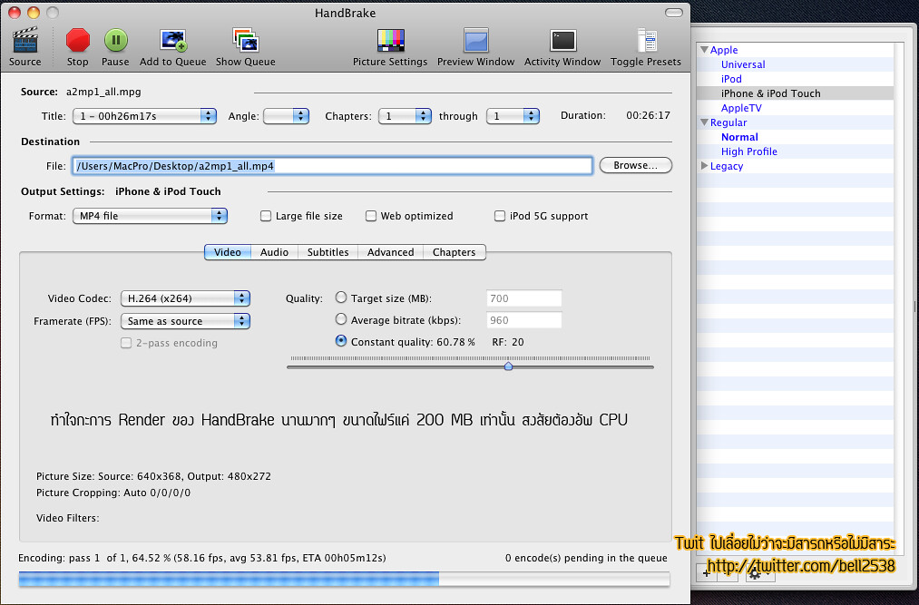Toggle 2-pass encoding checkbox
919x605 pixels.
point(126,343)
